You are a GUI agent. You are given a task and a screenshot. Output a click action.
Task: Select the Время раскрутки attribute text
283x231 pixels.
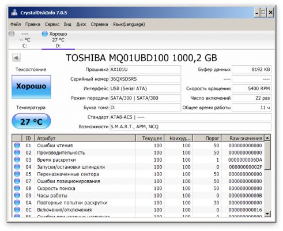pos(56,160)
